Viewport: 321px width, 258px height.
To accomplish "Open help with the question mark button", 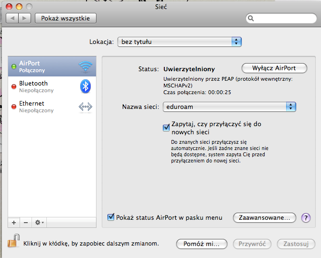I will point(306,218).
